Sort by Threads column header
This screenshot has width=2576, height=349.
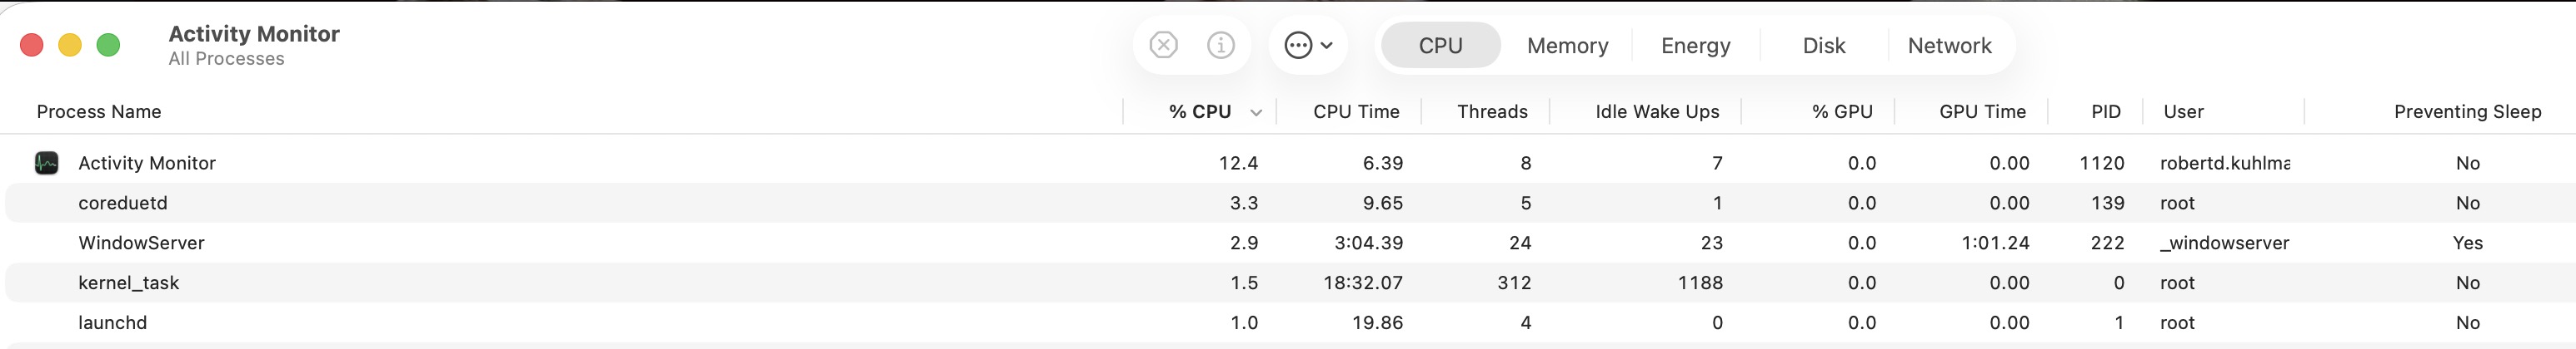click(x=1491, y=111)
